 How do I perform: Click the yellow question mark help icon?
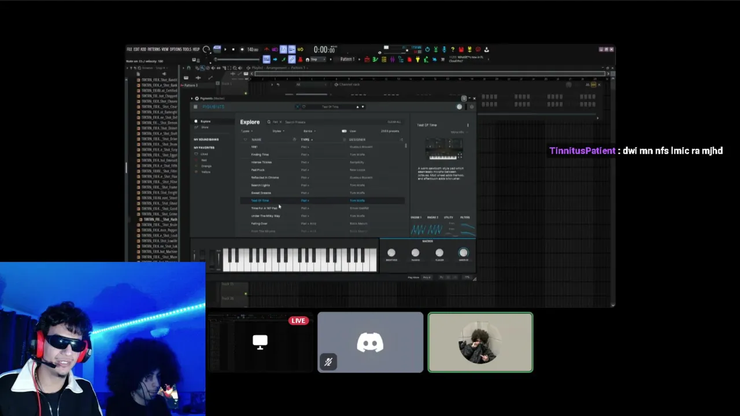pyautogui.click(x=452, y=49)
